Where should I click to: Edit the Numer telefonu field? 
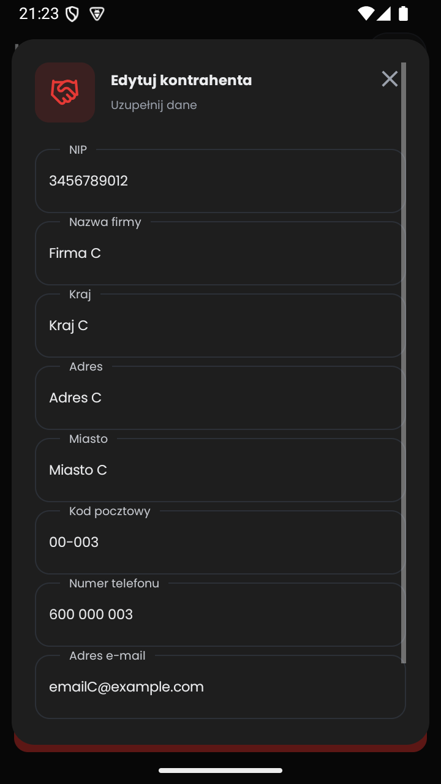pyautogui.click(x=221, y=614)
